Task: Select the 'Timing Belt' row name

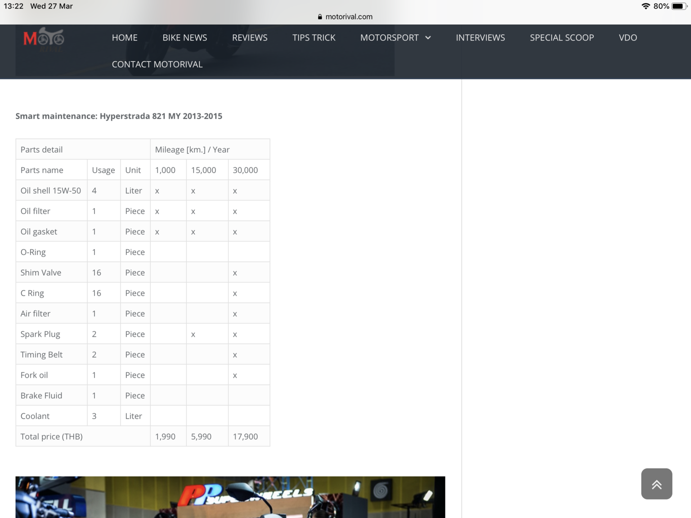Action: coord(52,354)
